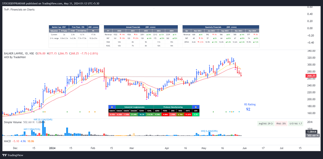Click the yellow star beside Industrial Conglomerates

click(x=112, y=107)
